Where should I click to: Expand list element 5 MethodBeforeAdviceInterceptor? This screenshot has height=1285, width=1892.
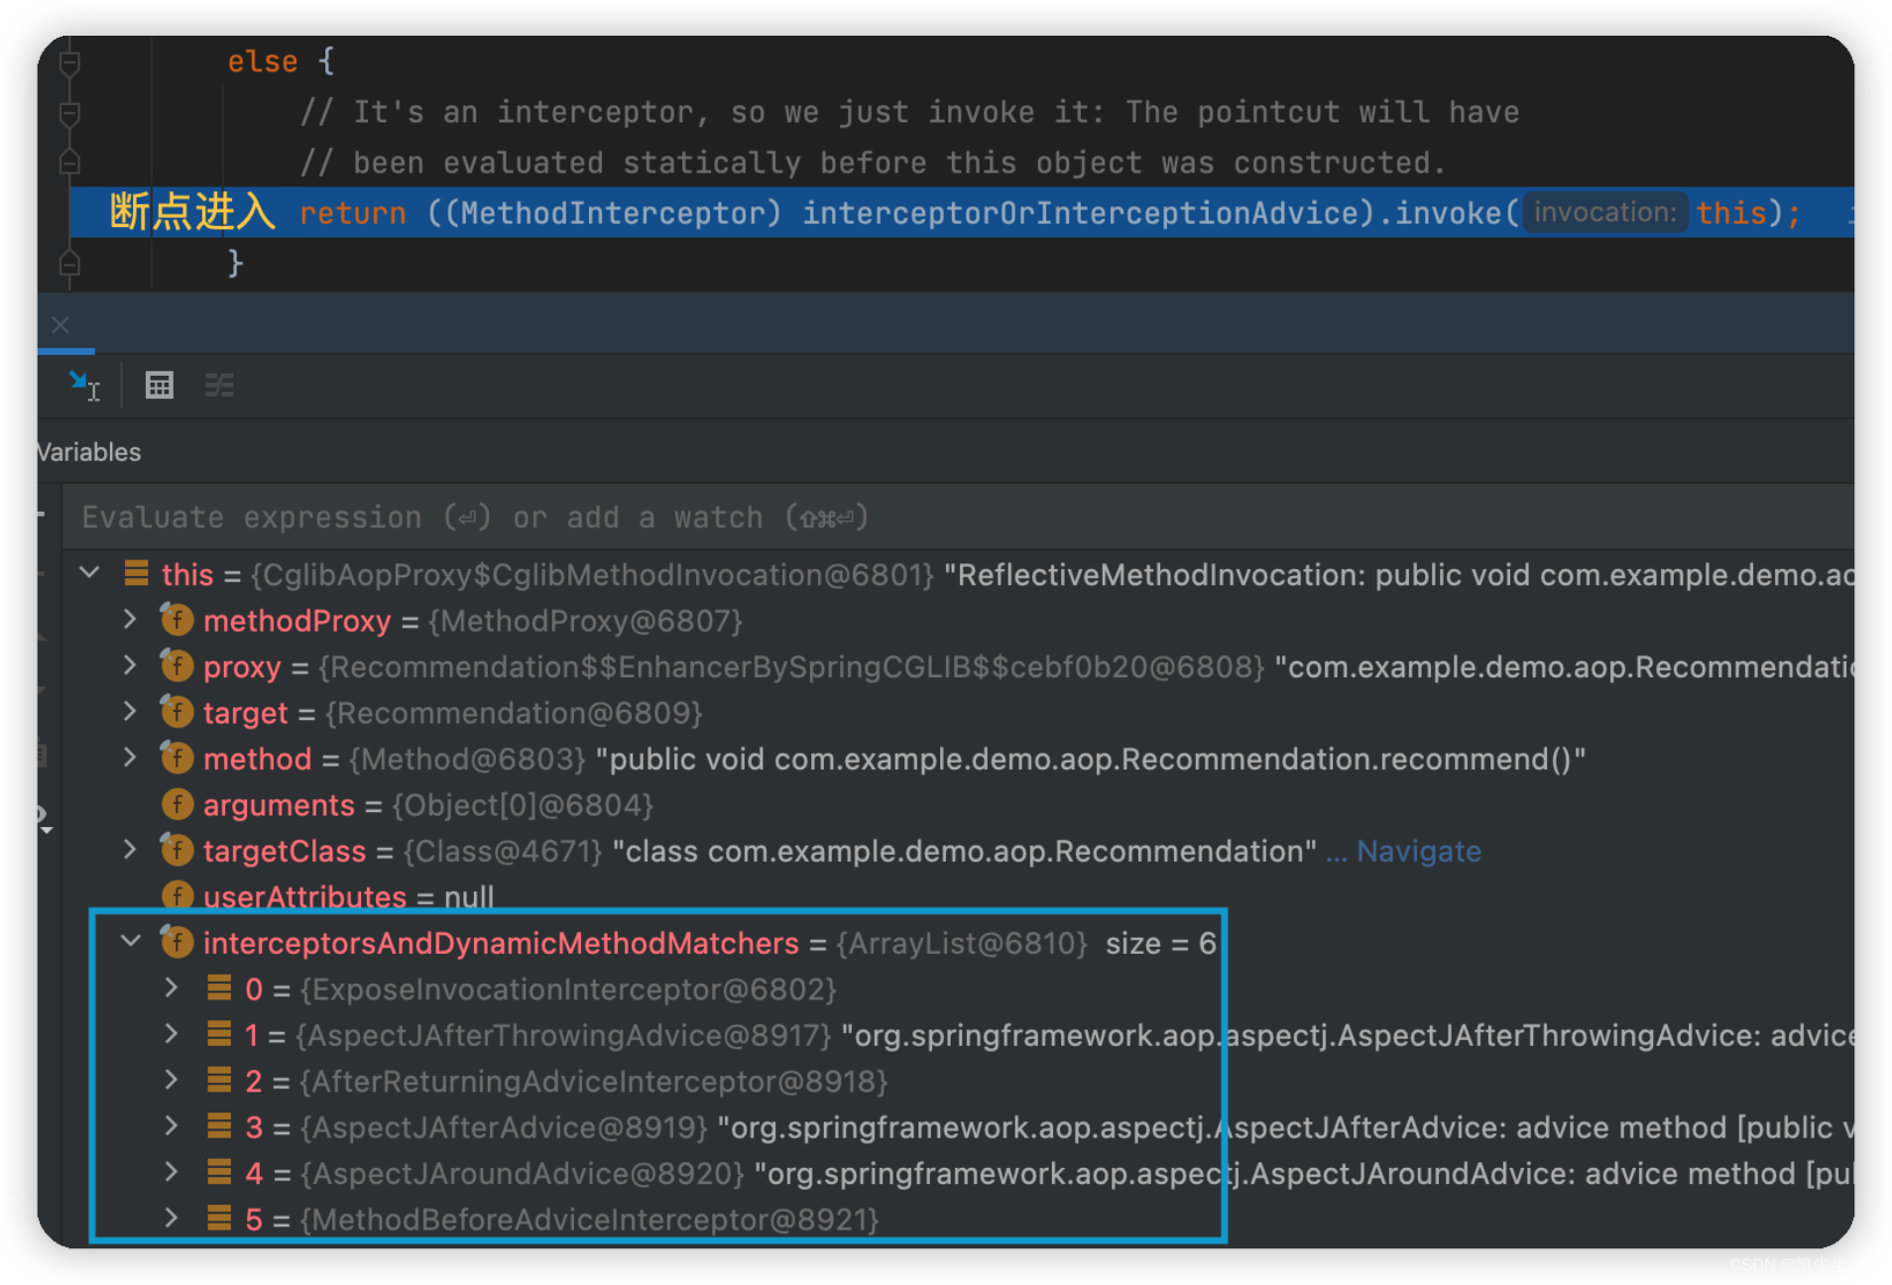tap(172, 1218)
